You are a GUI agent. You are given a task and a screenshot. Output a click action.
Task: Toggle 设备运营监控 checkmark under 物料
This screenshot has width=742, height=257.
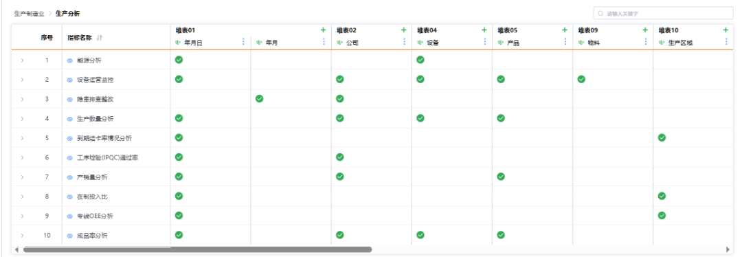(581, 79)
